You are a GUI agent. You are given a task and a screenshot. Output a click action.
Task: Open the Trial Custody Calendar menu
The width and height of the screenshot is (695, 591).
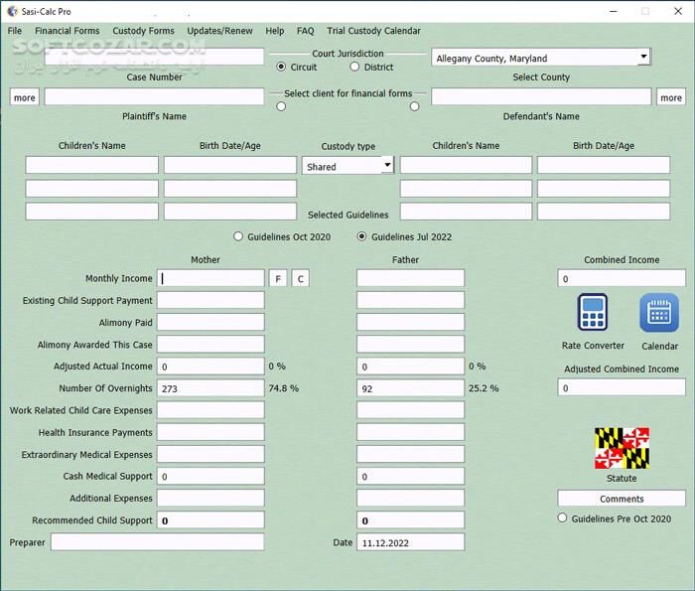[373, 31]
